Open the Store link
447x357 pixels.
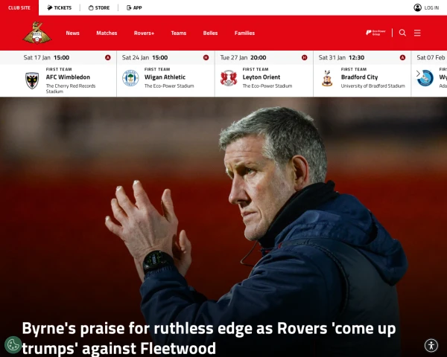click(x=99, y=7)
